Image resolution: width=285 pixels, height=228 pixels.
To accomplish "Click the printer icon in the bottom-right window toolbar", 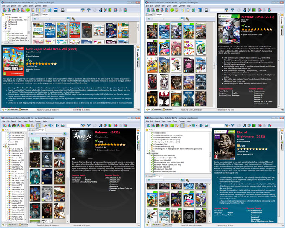I will click(x=206, y=125).
